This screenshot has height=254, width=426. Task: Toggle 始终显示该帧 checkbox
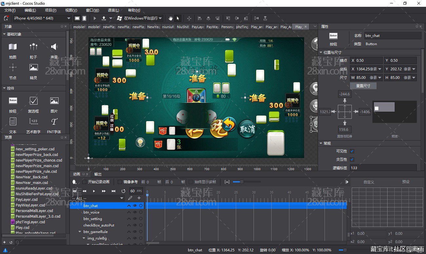tap(191, 182)
